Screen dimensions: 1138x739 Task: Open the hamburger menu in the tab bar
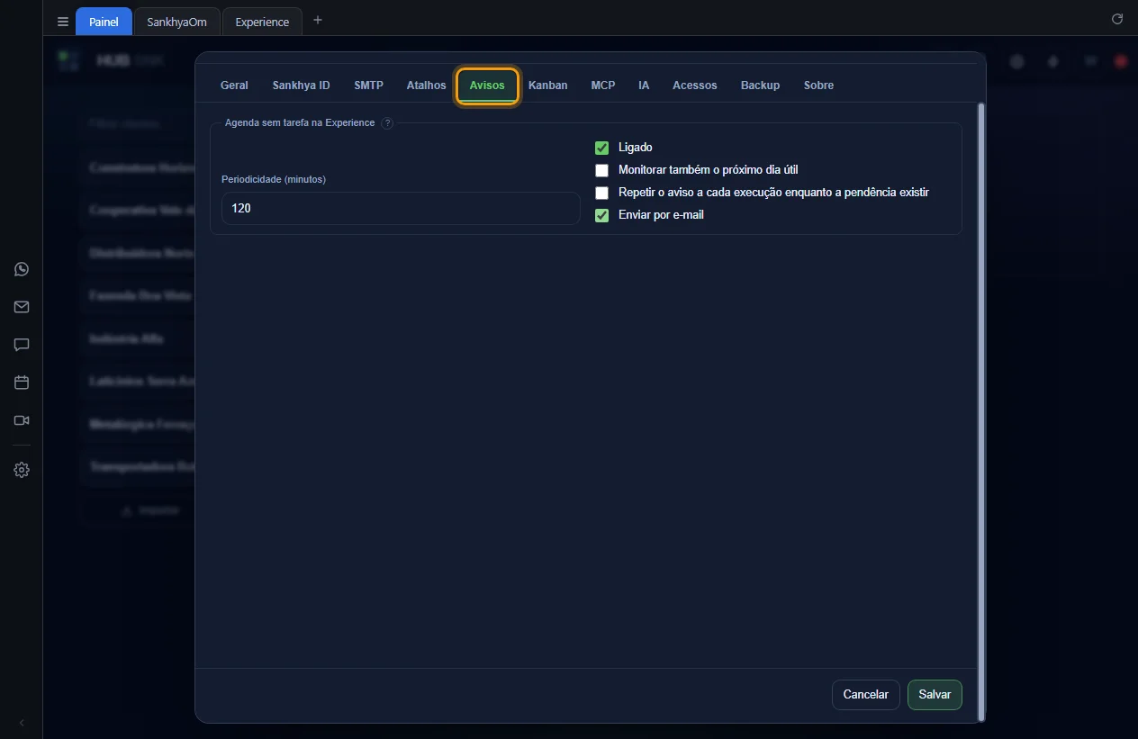(63, 22)
